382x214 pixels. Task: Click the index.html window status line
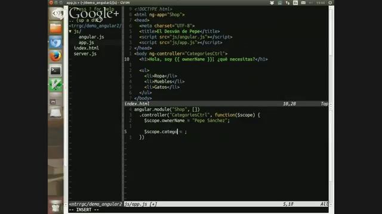coord(226,103)
